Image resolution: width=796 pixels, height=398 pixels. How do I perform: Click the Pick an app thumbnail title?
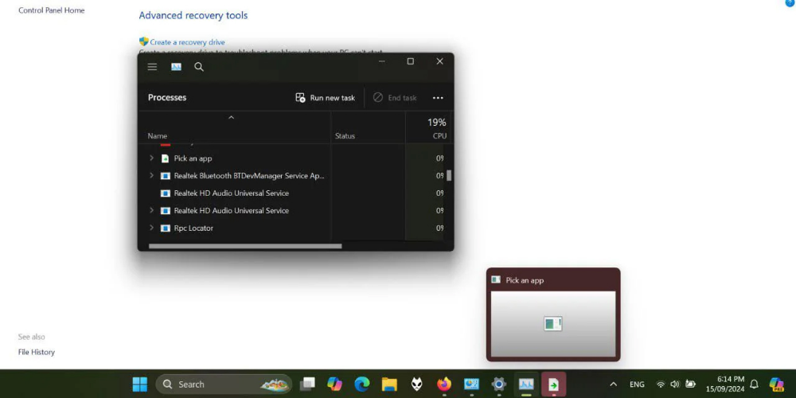525,280
